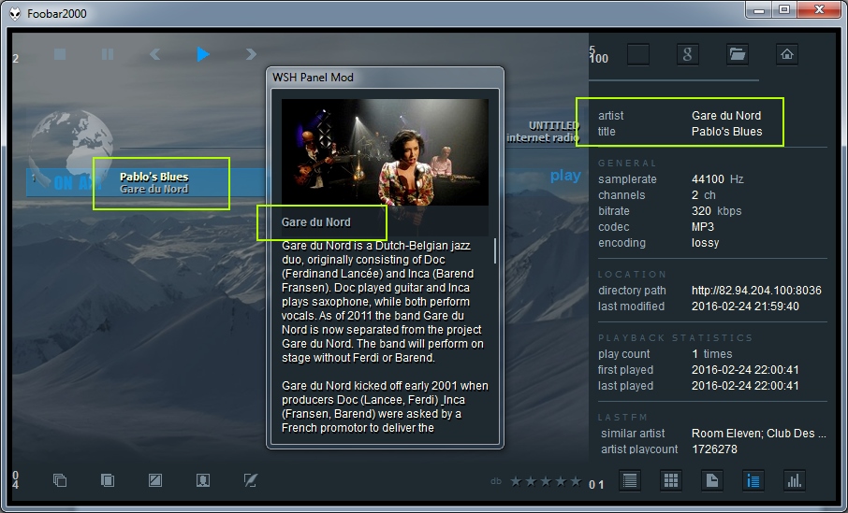Screen dimensions: 848x513
Task: Click the 'db' label beside the stars
Action: (x=496, y=481)
